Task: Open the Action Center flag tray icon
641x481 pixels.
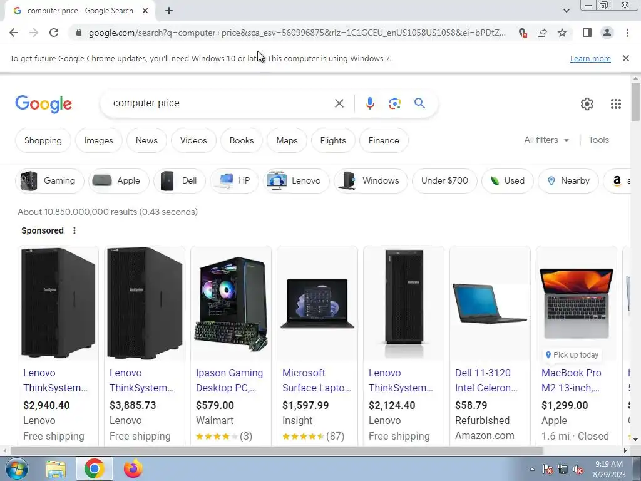Action: (x=548, y=469)
